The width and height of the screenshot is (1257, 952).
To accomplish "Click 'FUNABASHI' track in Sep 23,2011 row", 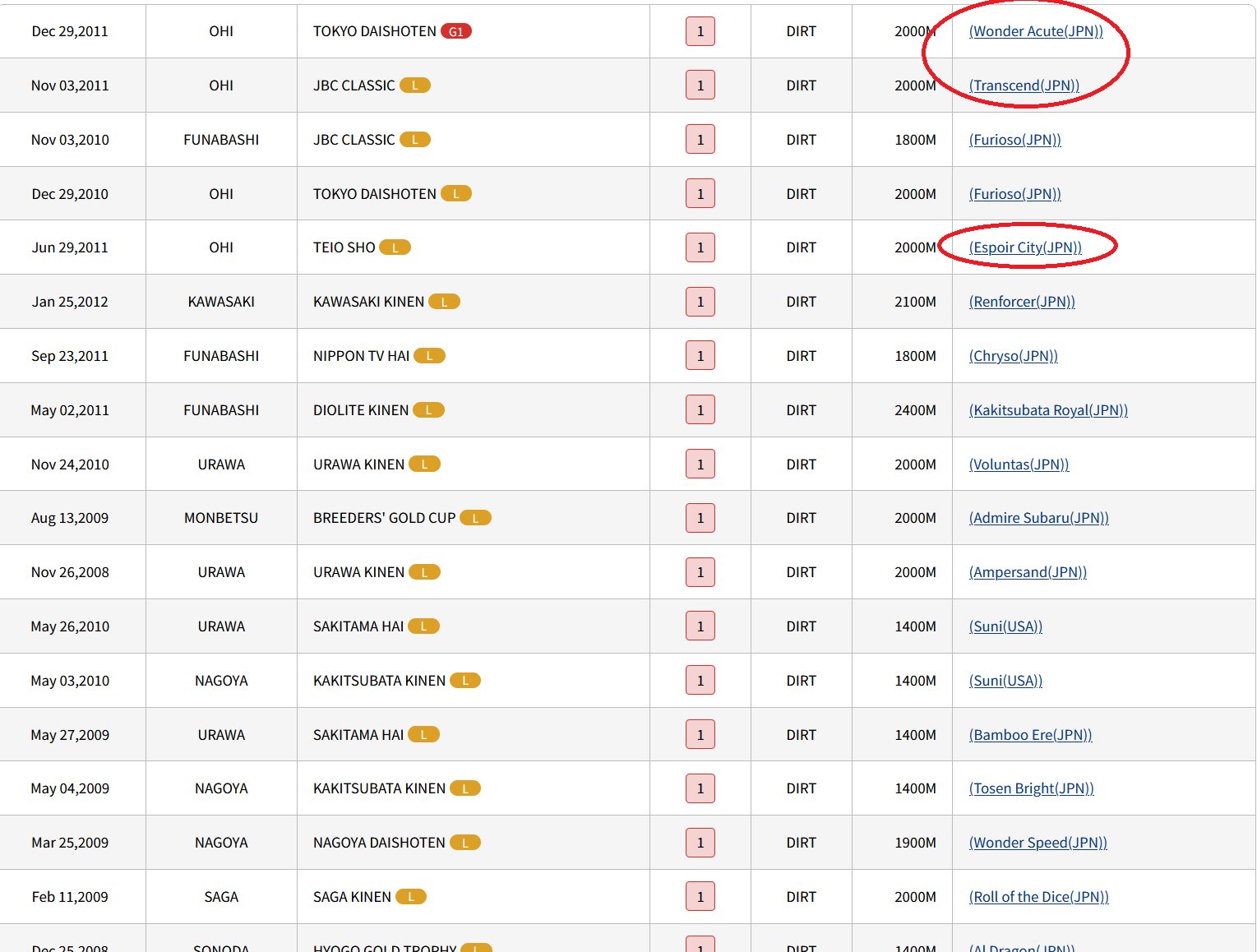I will (221, 356).
